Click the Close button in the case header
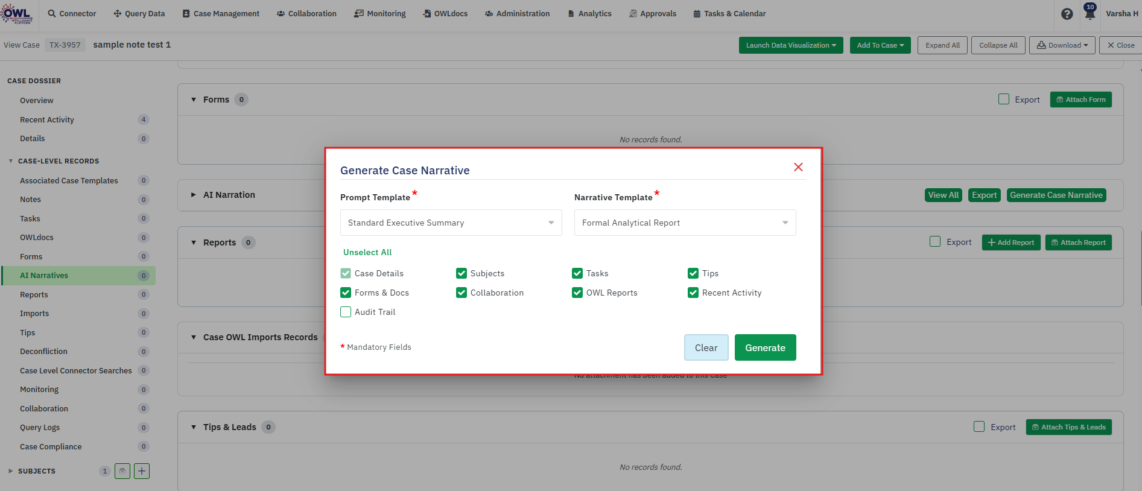 [1121, 45]
